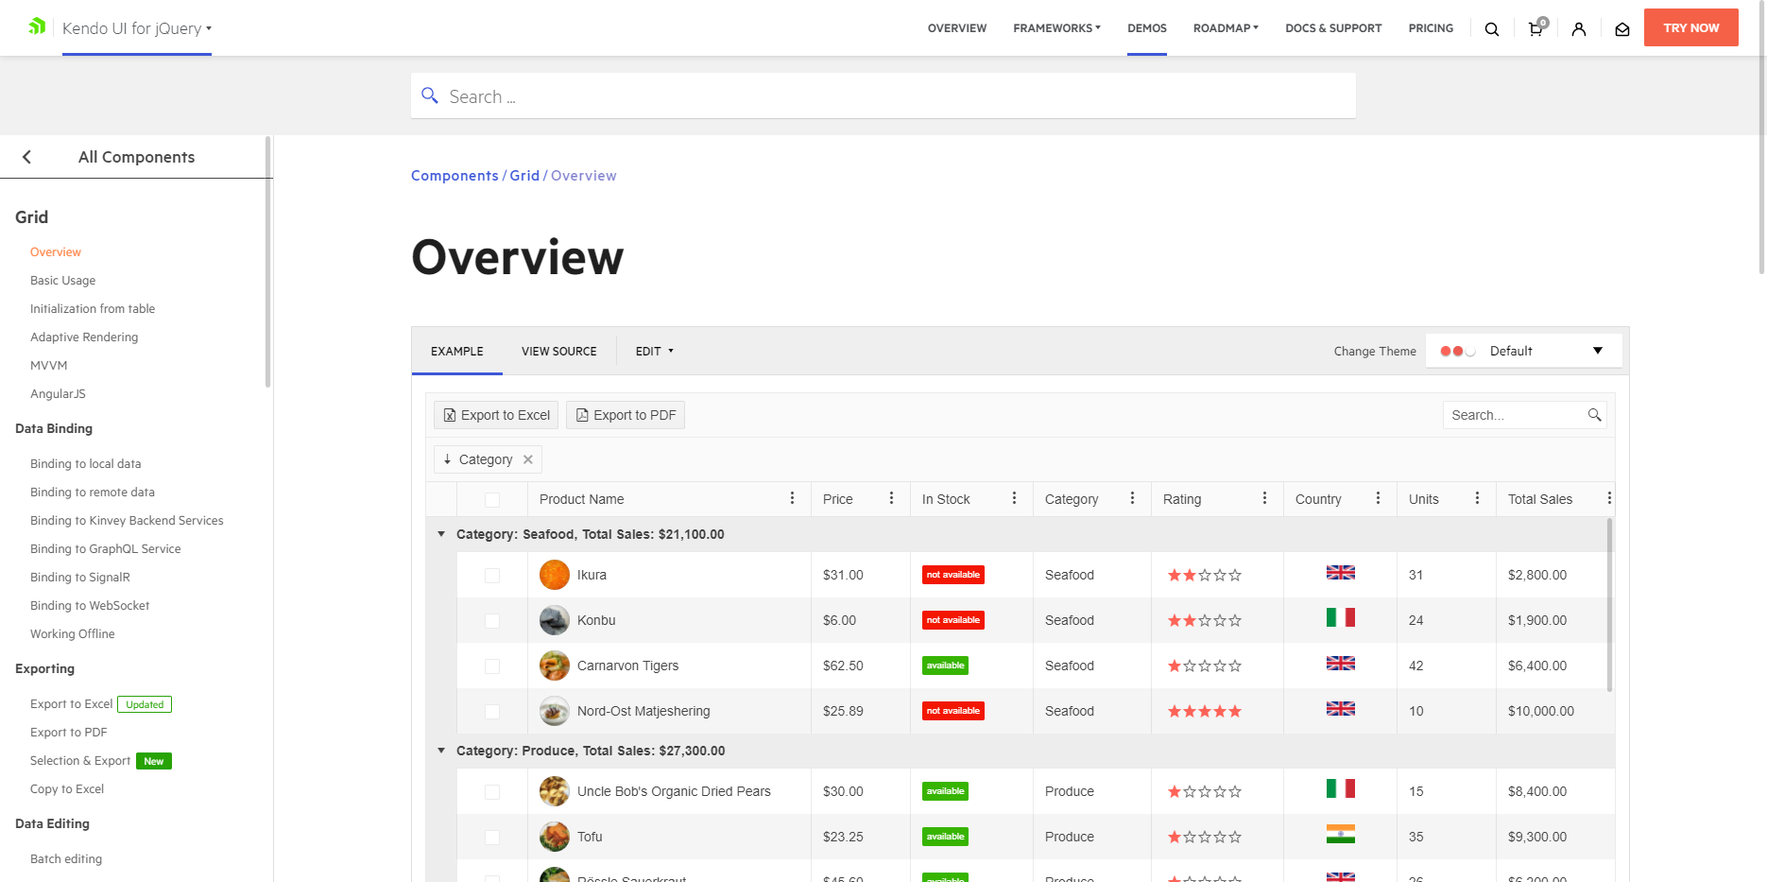This screenshot has width=1767, height=882.
Task: Click the Tofu product image
Action: [555, 837]
